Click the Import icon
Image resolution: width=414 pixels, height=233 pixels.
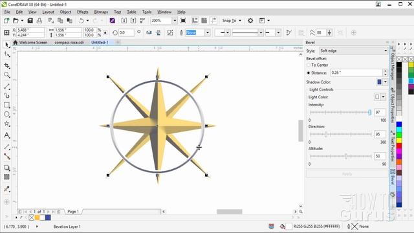[x=124, y=21]
